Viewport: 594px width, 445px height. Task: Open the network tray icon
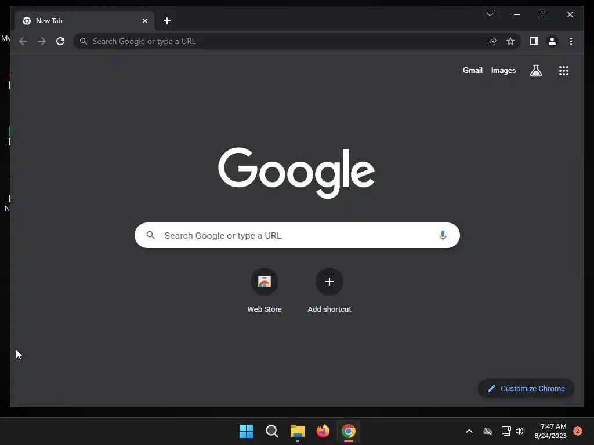(x=506, y=431)
